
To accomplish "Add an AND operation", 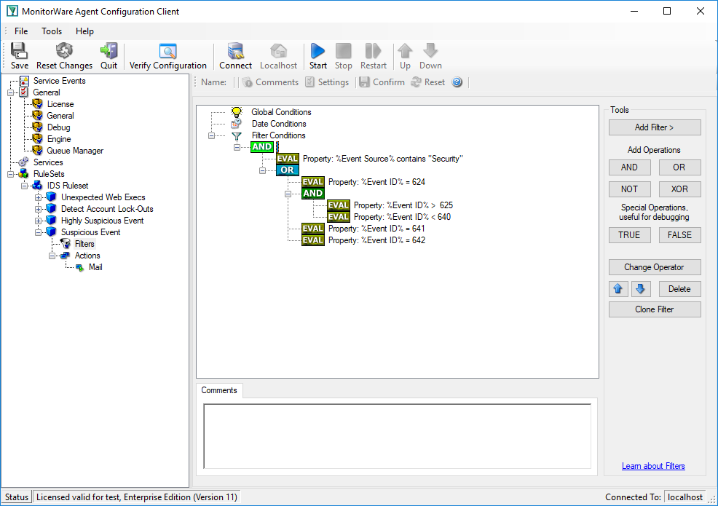I will pos(629,167).
